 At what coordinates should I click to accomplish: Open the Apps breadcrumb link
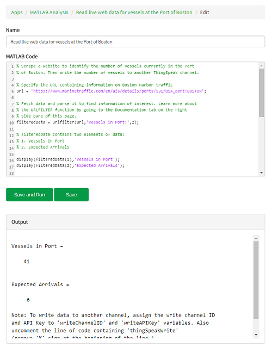[17, 13]
